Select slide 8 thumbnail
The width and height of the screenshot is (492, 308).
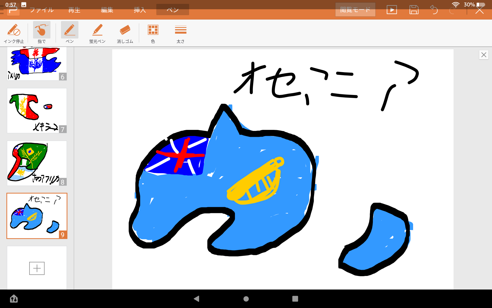[37, 163]
